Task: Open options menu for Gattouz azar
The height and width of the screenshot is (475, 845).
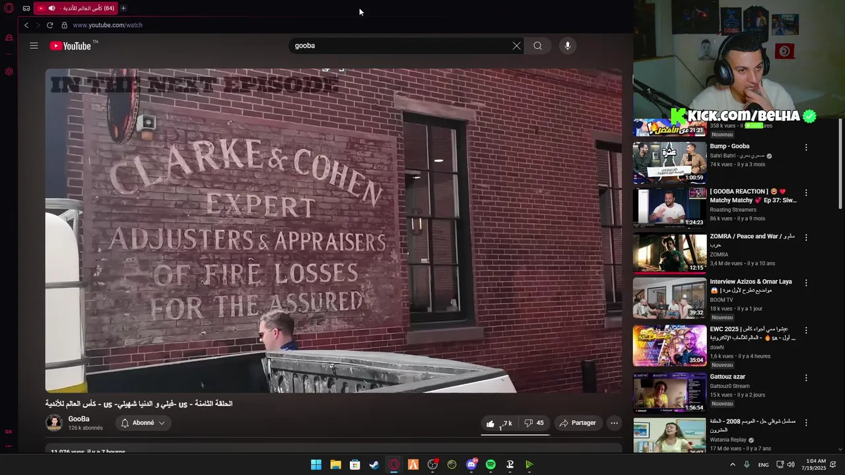Action: point(806,378)
